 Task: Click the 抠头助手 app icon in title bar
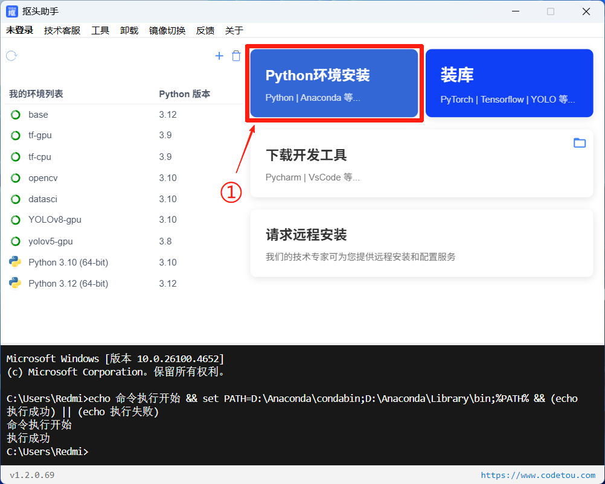coord(12,11)
